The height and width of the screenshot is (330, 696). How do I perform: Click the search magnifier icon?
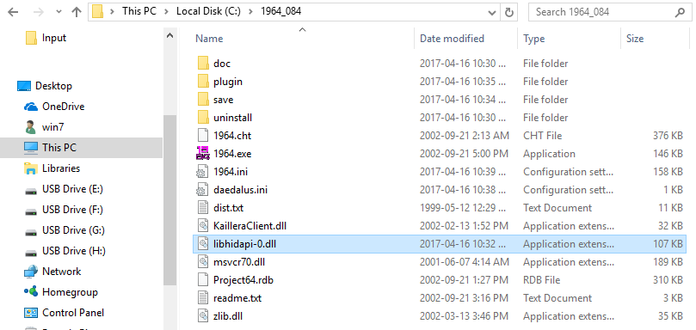pos(679,12)
